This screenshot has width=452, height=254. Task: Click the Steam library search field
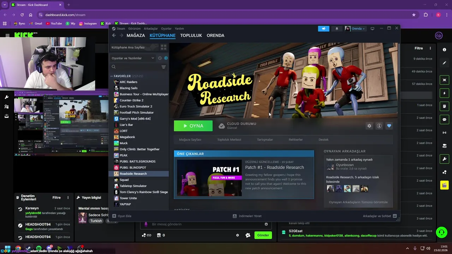138,67
